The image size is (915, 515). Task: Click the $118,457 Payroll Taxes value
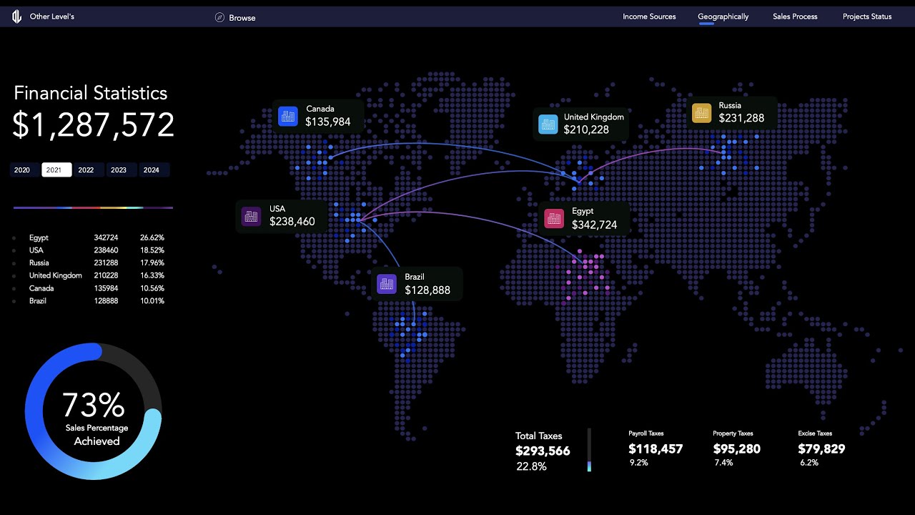656,449
